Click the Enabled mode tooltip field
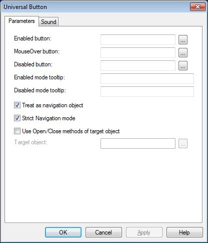This screenshot has width=208, height=243. 147,78
